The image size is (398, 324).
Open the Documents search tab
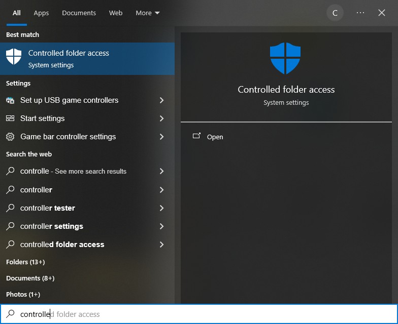tap(79, 13)
